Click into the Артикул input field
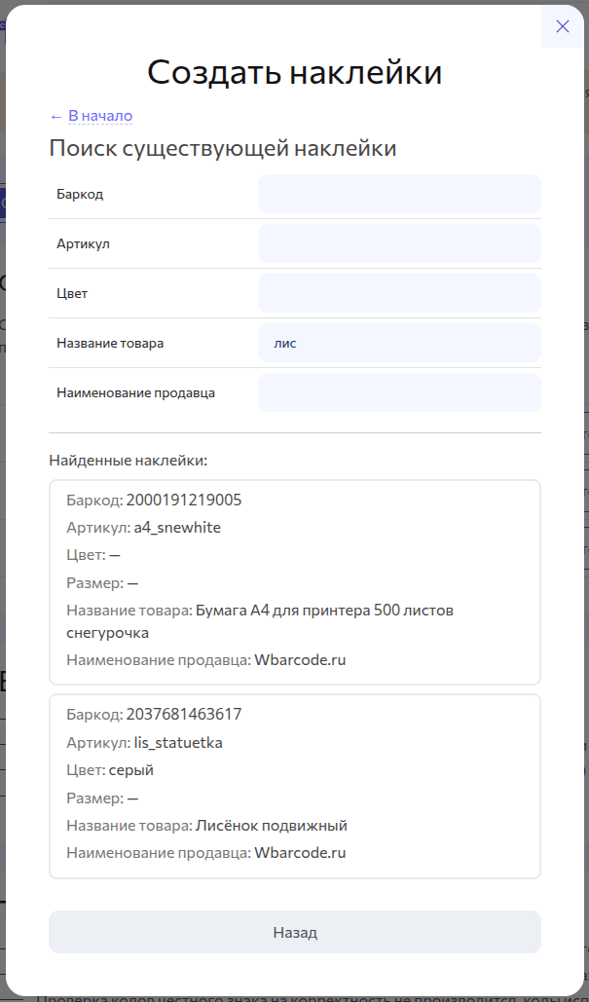The width and height of the screenshot is (589, 1002). (399, 243)
